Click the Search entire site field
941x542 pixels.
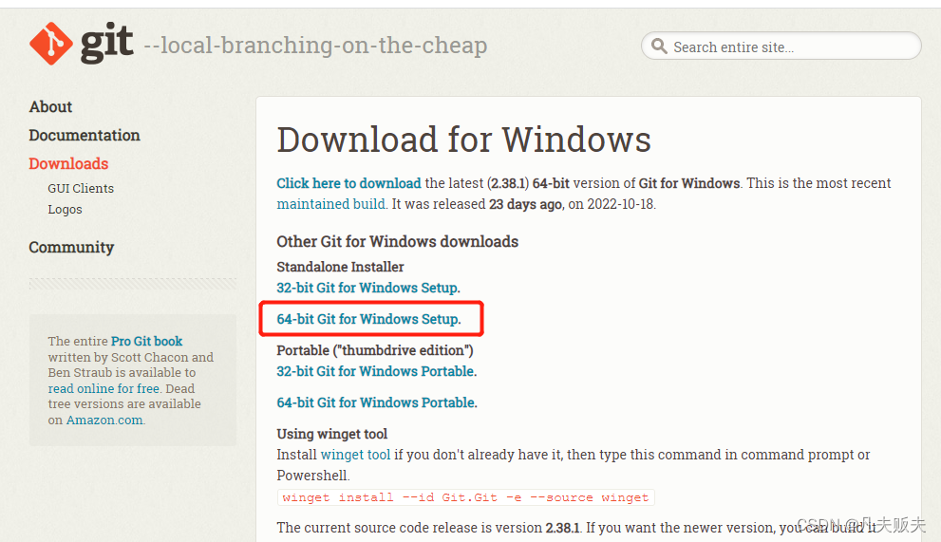(781, 47)
